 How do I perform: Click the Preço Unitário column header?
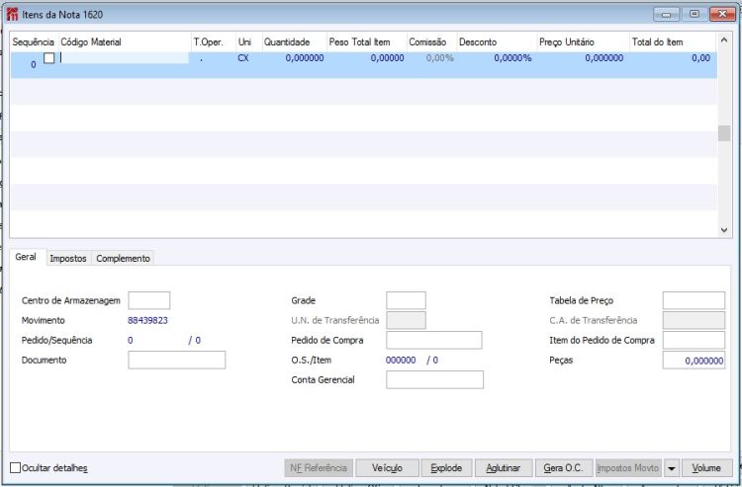584,42
